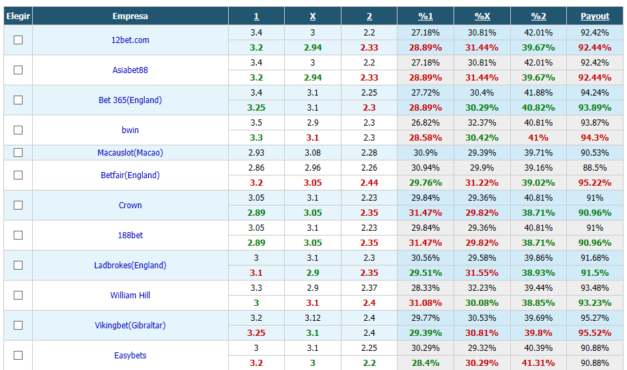Click Macauslot draw odds 3.08
The height and width of the screenshot is (370, 627).
(313, 153)
